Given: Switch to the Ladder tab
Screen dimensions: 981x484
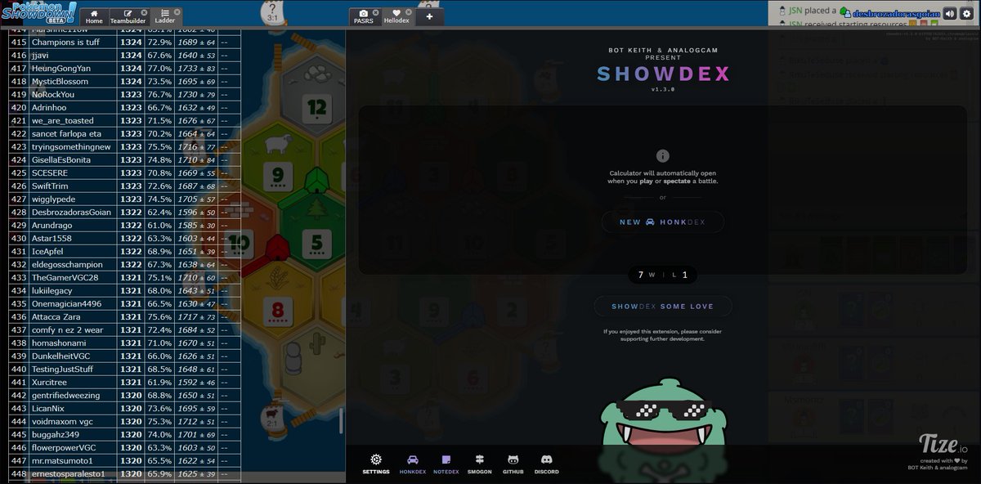Looking at the screenshot, I should [165, 16].
